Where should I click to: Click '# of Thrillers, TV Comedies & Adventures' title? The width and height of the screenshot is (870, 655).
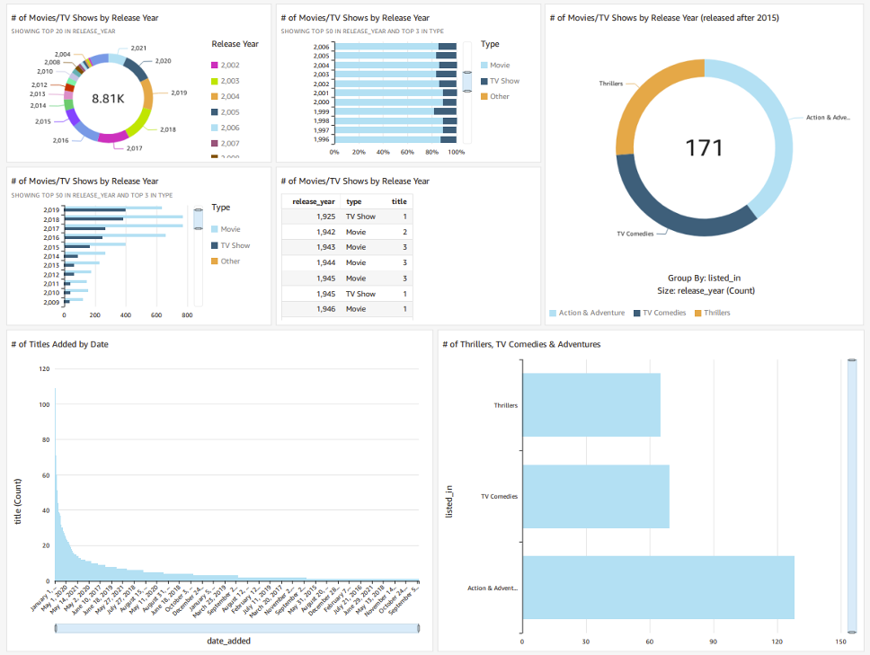(x=521, y=344)
